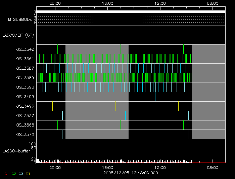235x179 pixels.
Task: Click the 100 tick label on LASCO-buffer axis
Action: [x=33, y=144]
